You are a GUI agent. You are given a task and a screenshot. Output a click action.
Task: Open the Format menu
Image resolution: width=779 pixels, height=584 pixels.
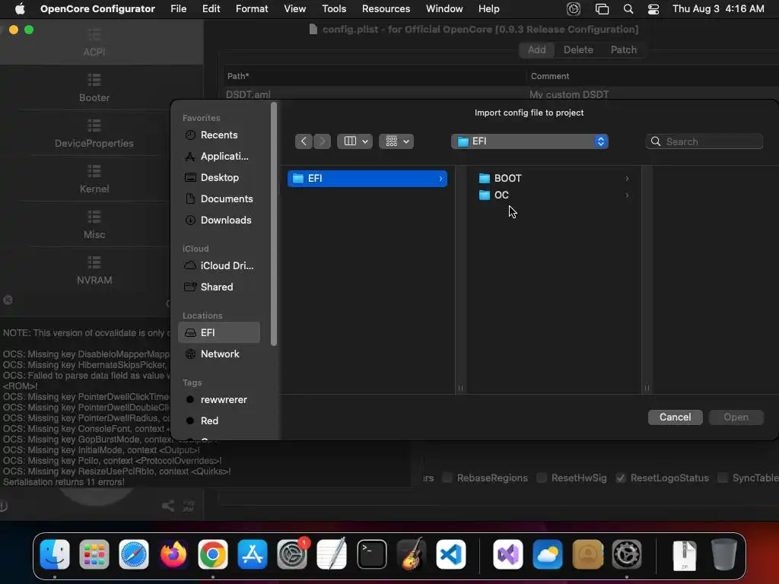coord(252,9)
